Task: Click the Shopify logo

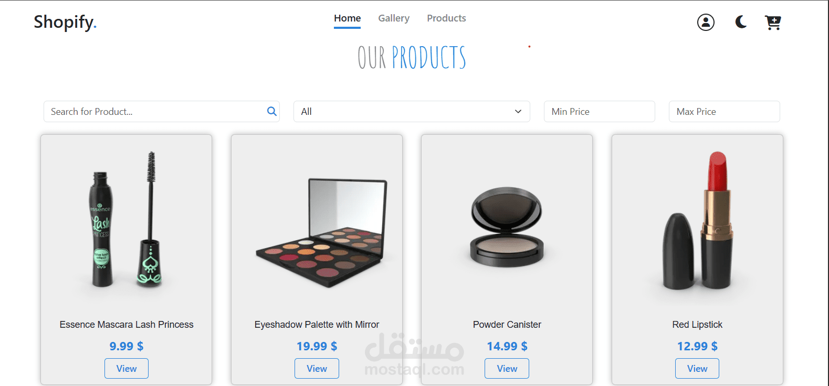Action: click(x=65, y=22)
